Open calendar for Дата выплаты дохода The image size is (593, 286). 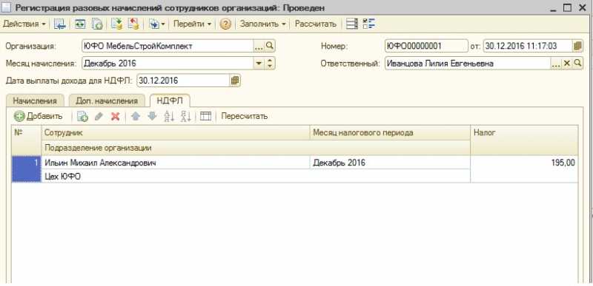pyautogui.click(x=235, y=81)
